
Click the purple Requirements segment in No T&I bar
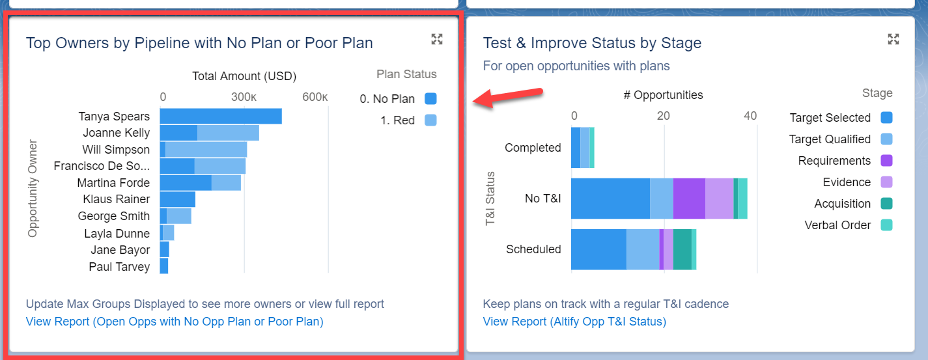pyautogui.click(x=689, y=198)
